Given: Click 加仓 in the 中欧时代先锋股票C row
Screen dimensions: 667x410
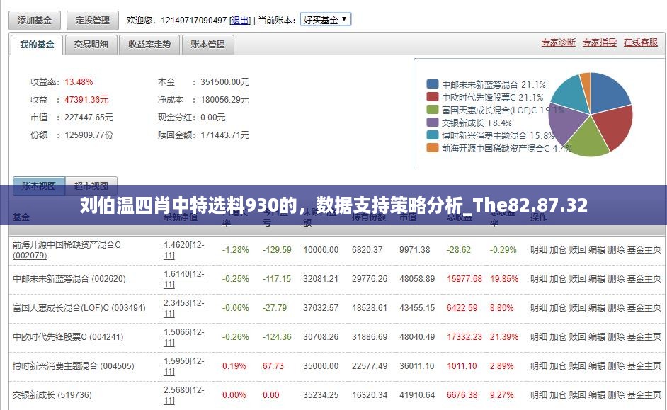Looking at the screenshot, I should point(558,337).
